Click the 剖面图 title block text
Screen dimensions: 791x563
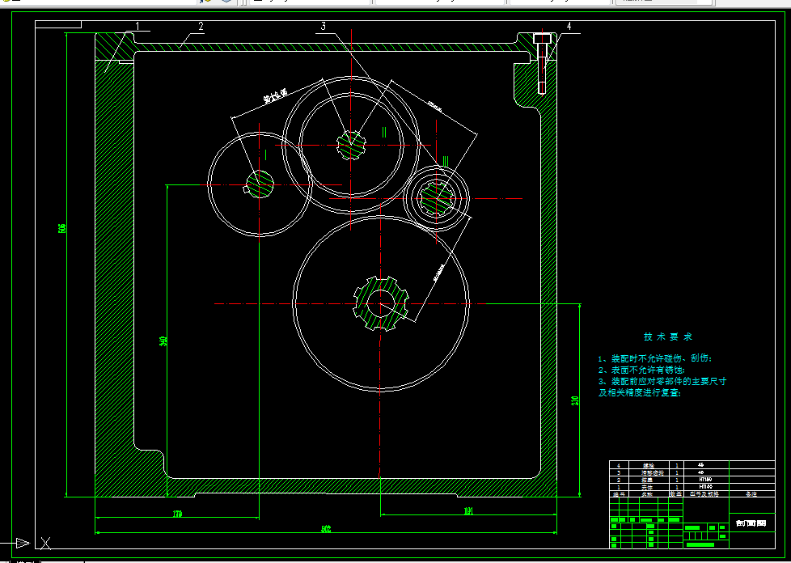tap(751, 523)
